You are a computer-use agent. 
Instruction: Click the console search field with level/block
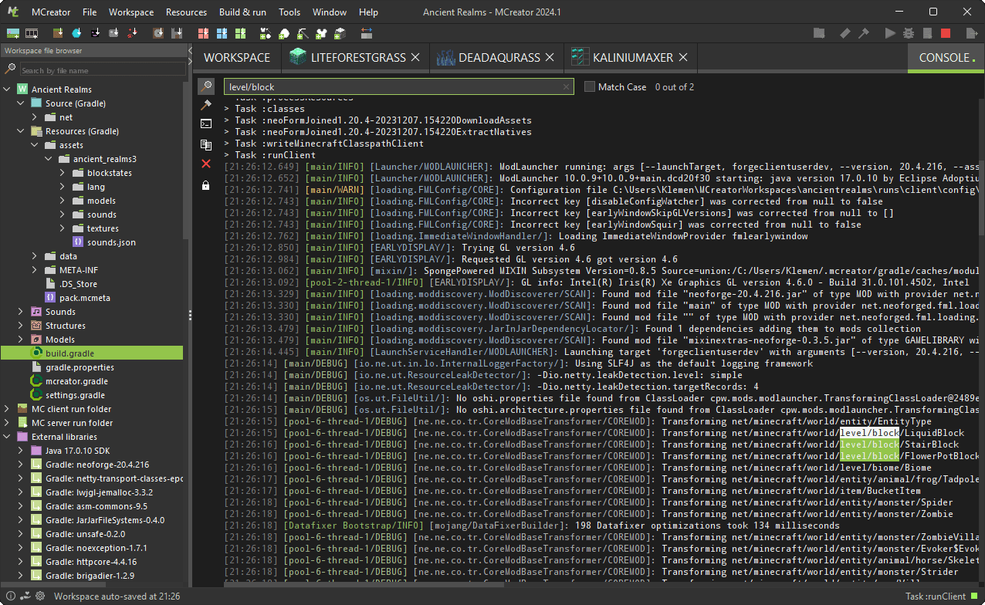click(398, 86)
